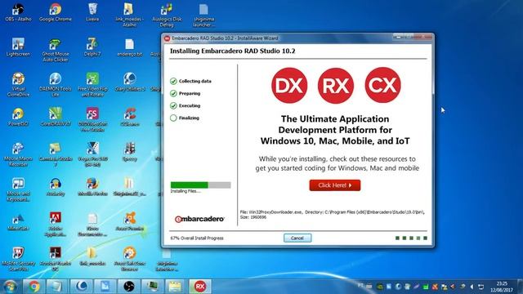The width and height of the screenshot is (523, 294).
Task: Open the Windows Start menu
Action: click(x=10, y=287)
